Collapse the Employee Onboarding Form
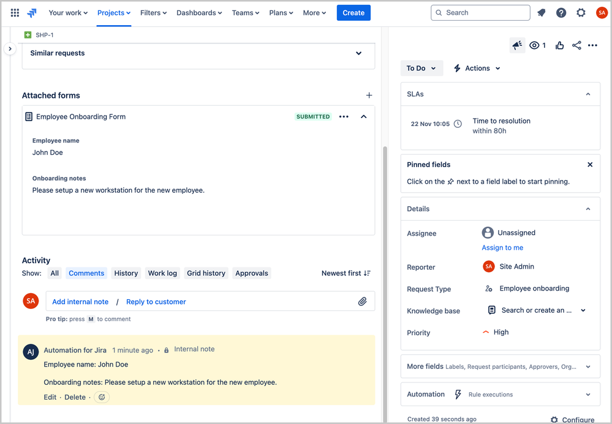 point(363,116)
